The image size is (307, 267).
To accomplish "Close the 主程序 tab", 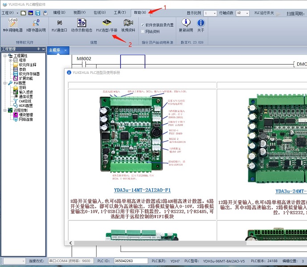I will pyautogui.click(x=65, y=50).
